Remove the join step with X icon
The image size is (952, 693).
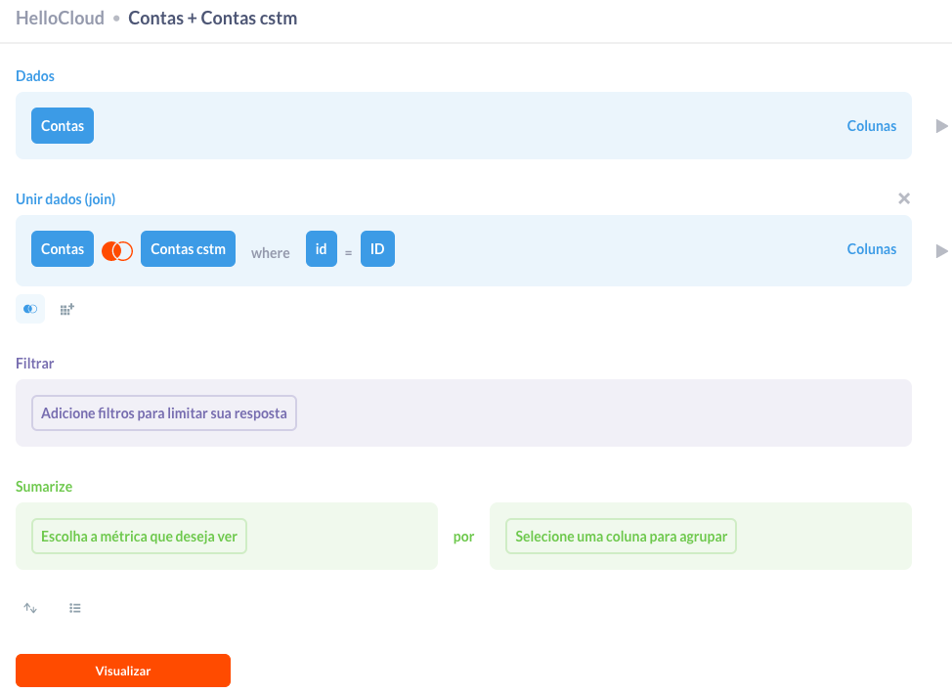click(x=904, y=198)
